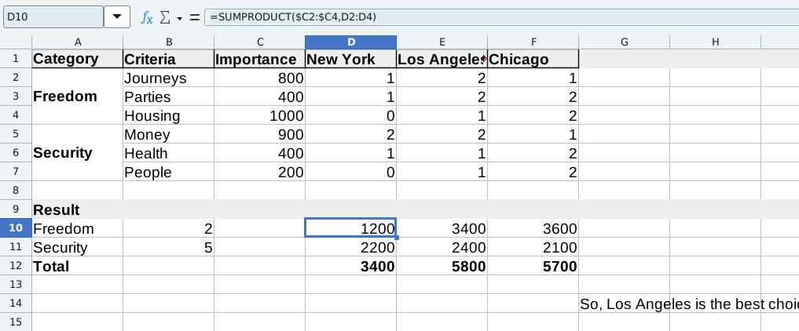The image size is (799, 331).
Task: Click the Sum sigma icon
Action: (x=165, y=17)
